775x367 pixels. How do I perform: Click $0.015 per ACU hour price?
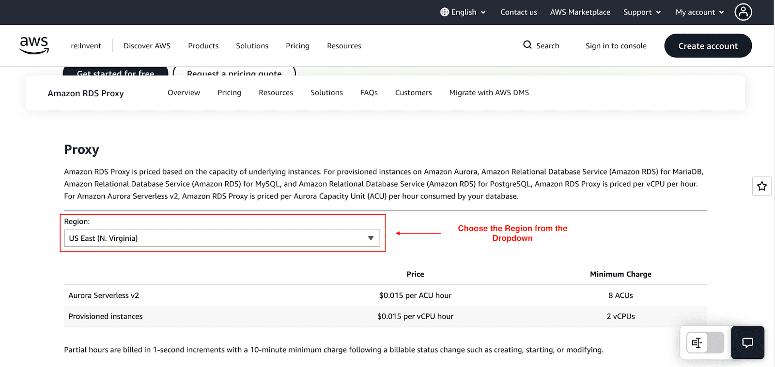tap(415, 295)
